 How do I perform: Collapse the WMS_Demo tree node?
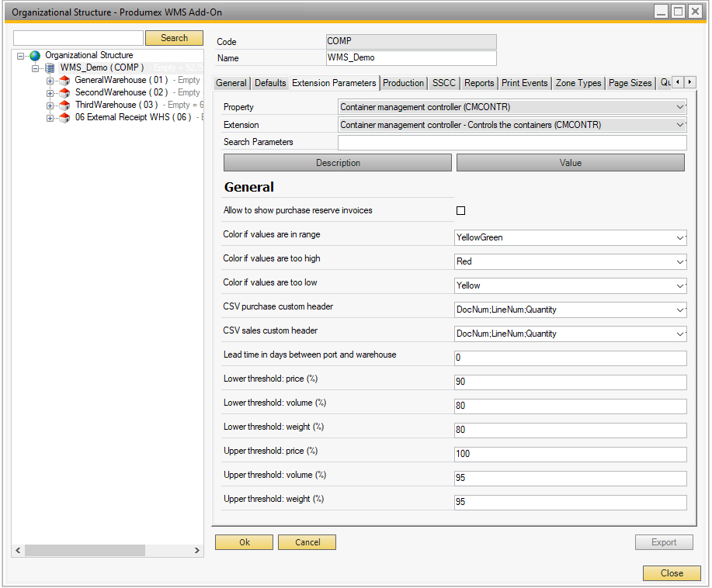click(36, 68)
